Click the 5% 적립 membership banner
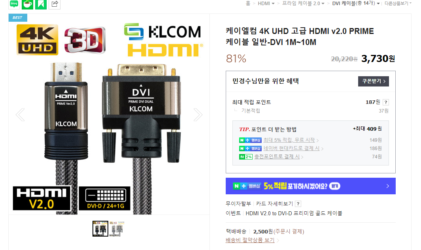 click(x=310, y=186)
